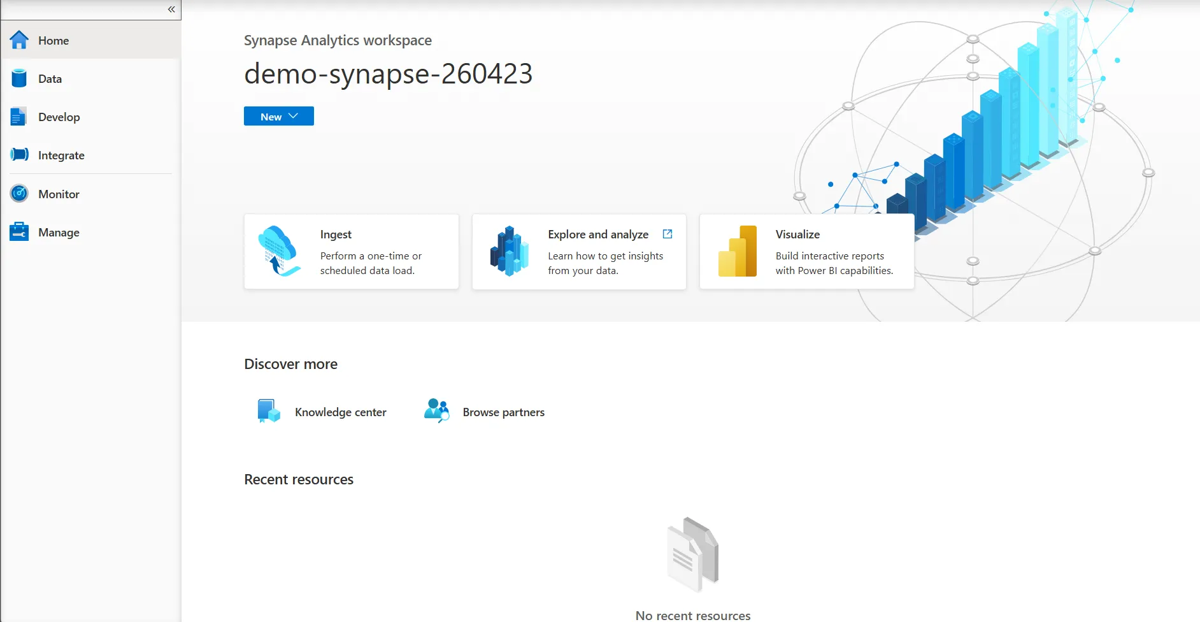Click the Develop document icon

[x=18, y=117]
